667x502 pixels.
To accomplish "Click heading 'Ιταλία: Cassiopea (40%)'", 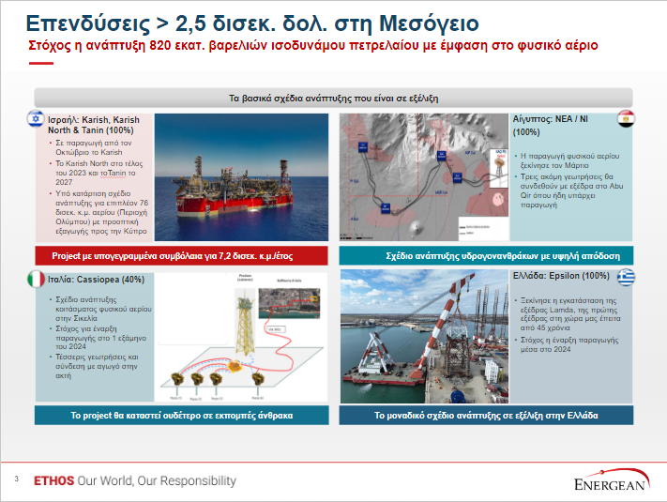I will click(x=96, y=280).
